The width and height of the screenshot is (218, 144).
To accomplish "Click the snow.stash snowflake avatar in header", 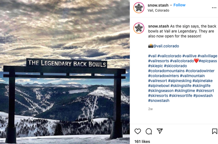I will tap(139, 8).
